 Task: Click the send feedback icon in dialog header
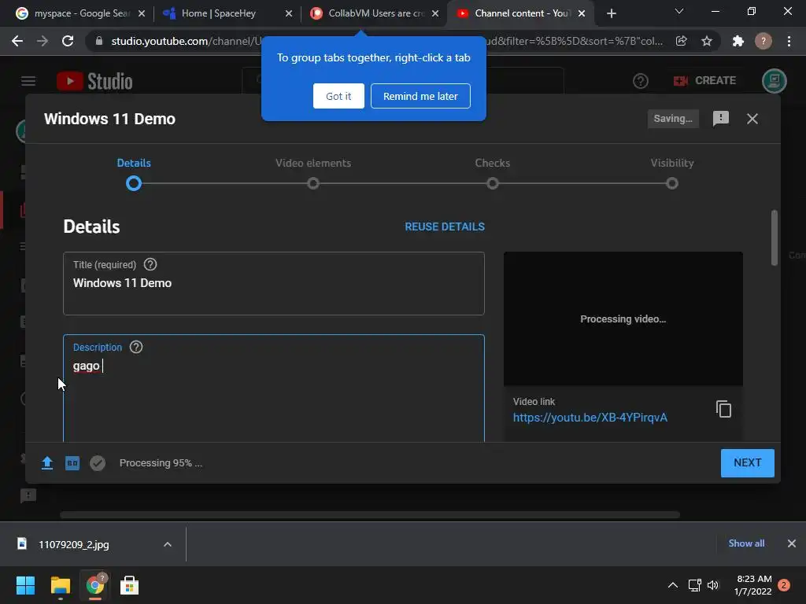721,119
